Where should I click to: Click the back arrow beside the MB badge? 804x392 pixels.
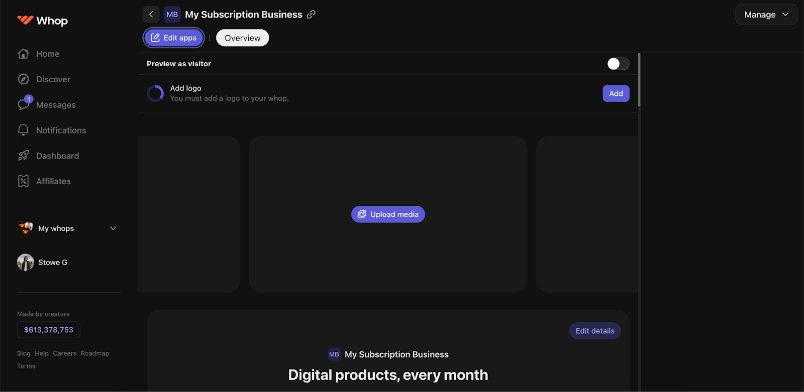tap(151, 14)
